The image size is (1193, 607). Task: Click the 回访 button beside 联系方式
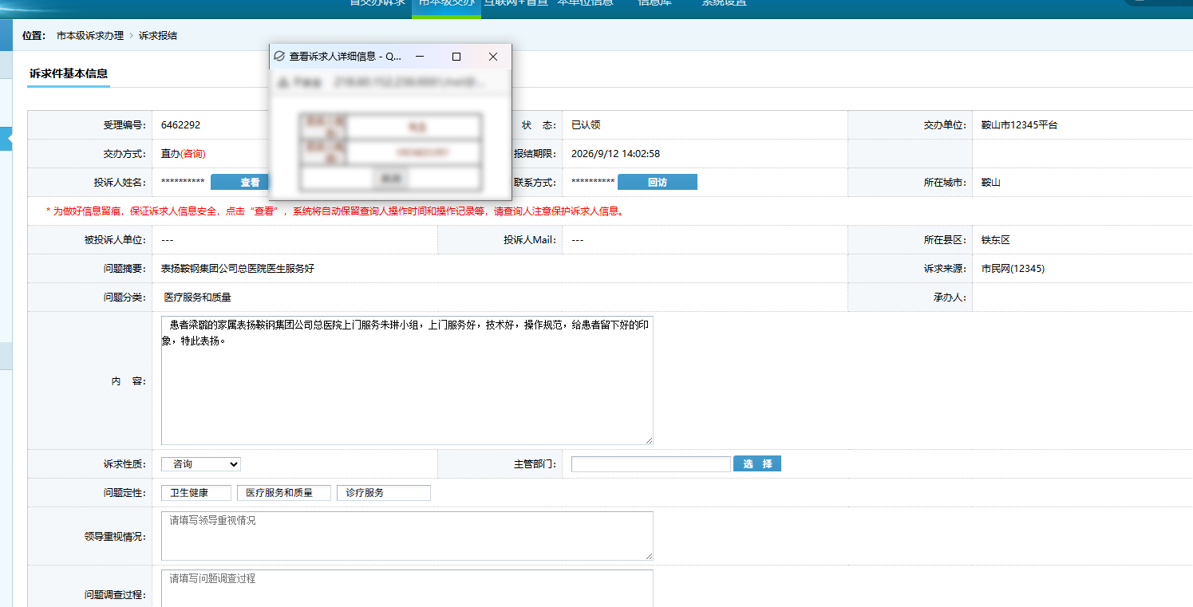tap(658, 183)
